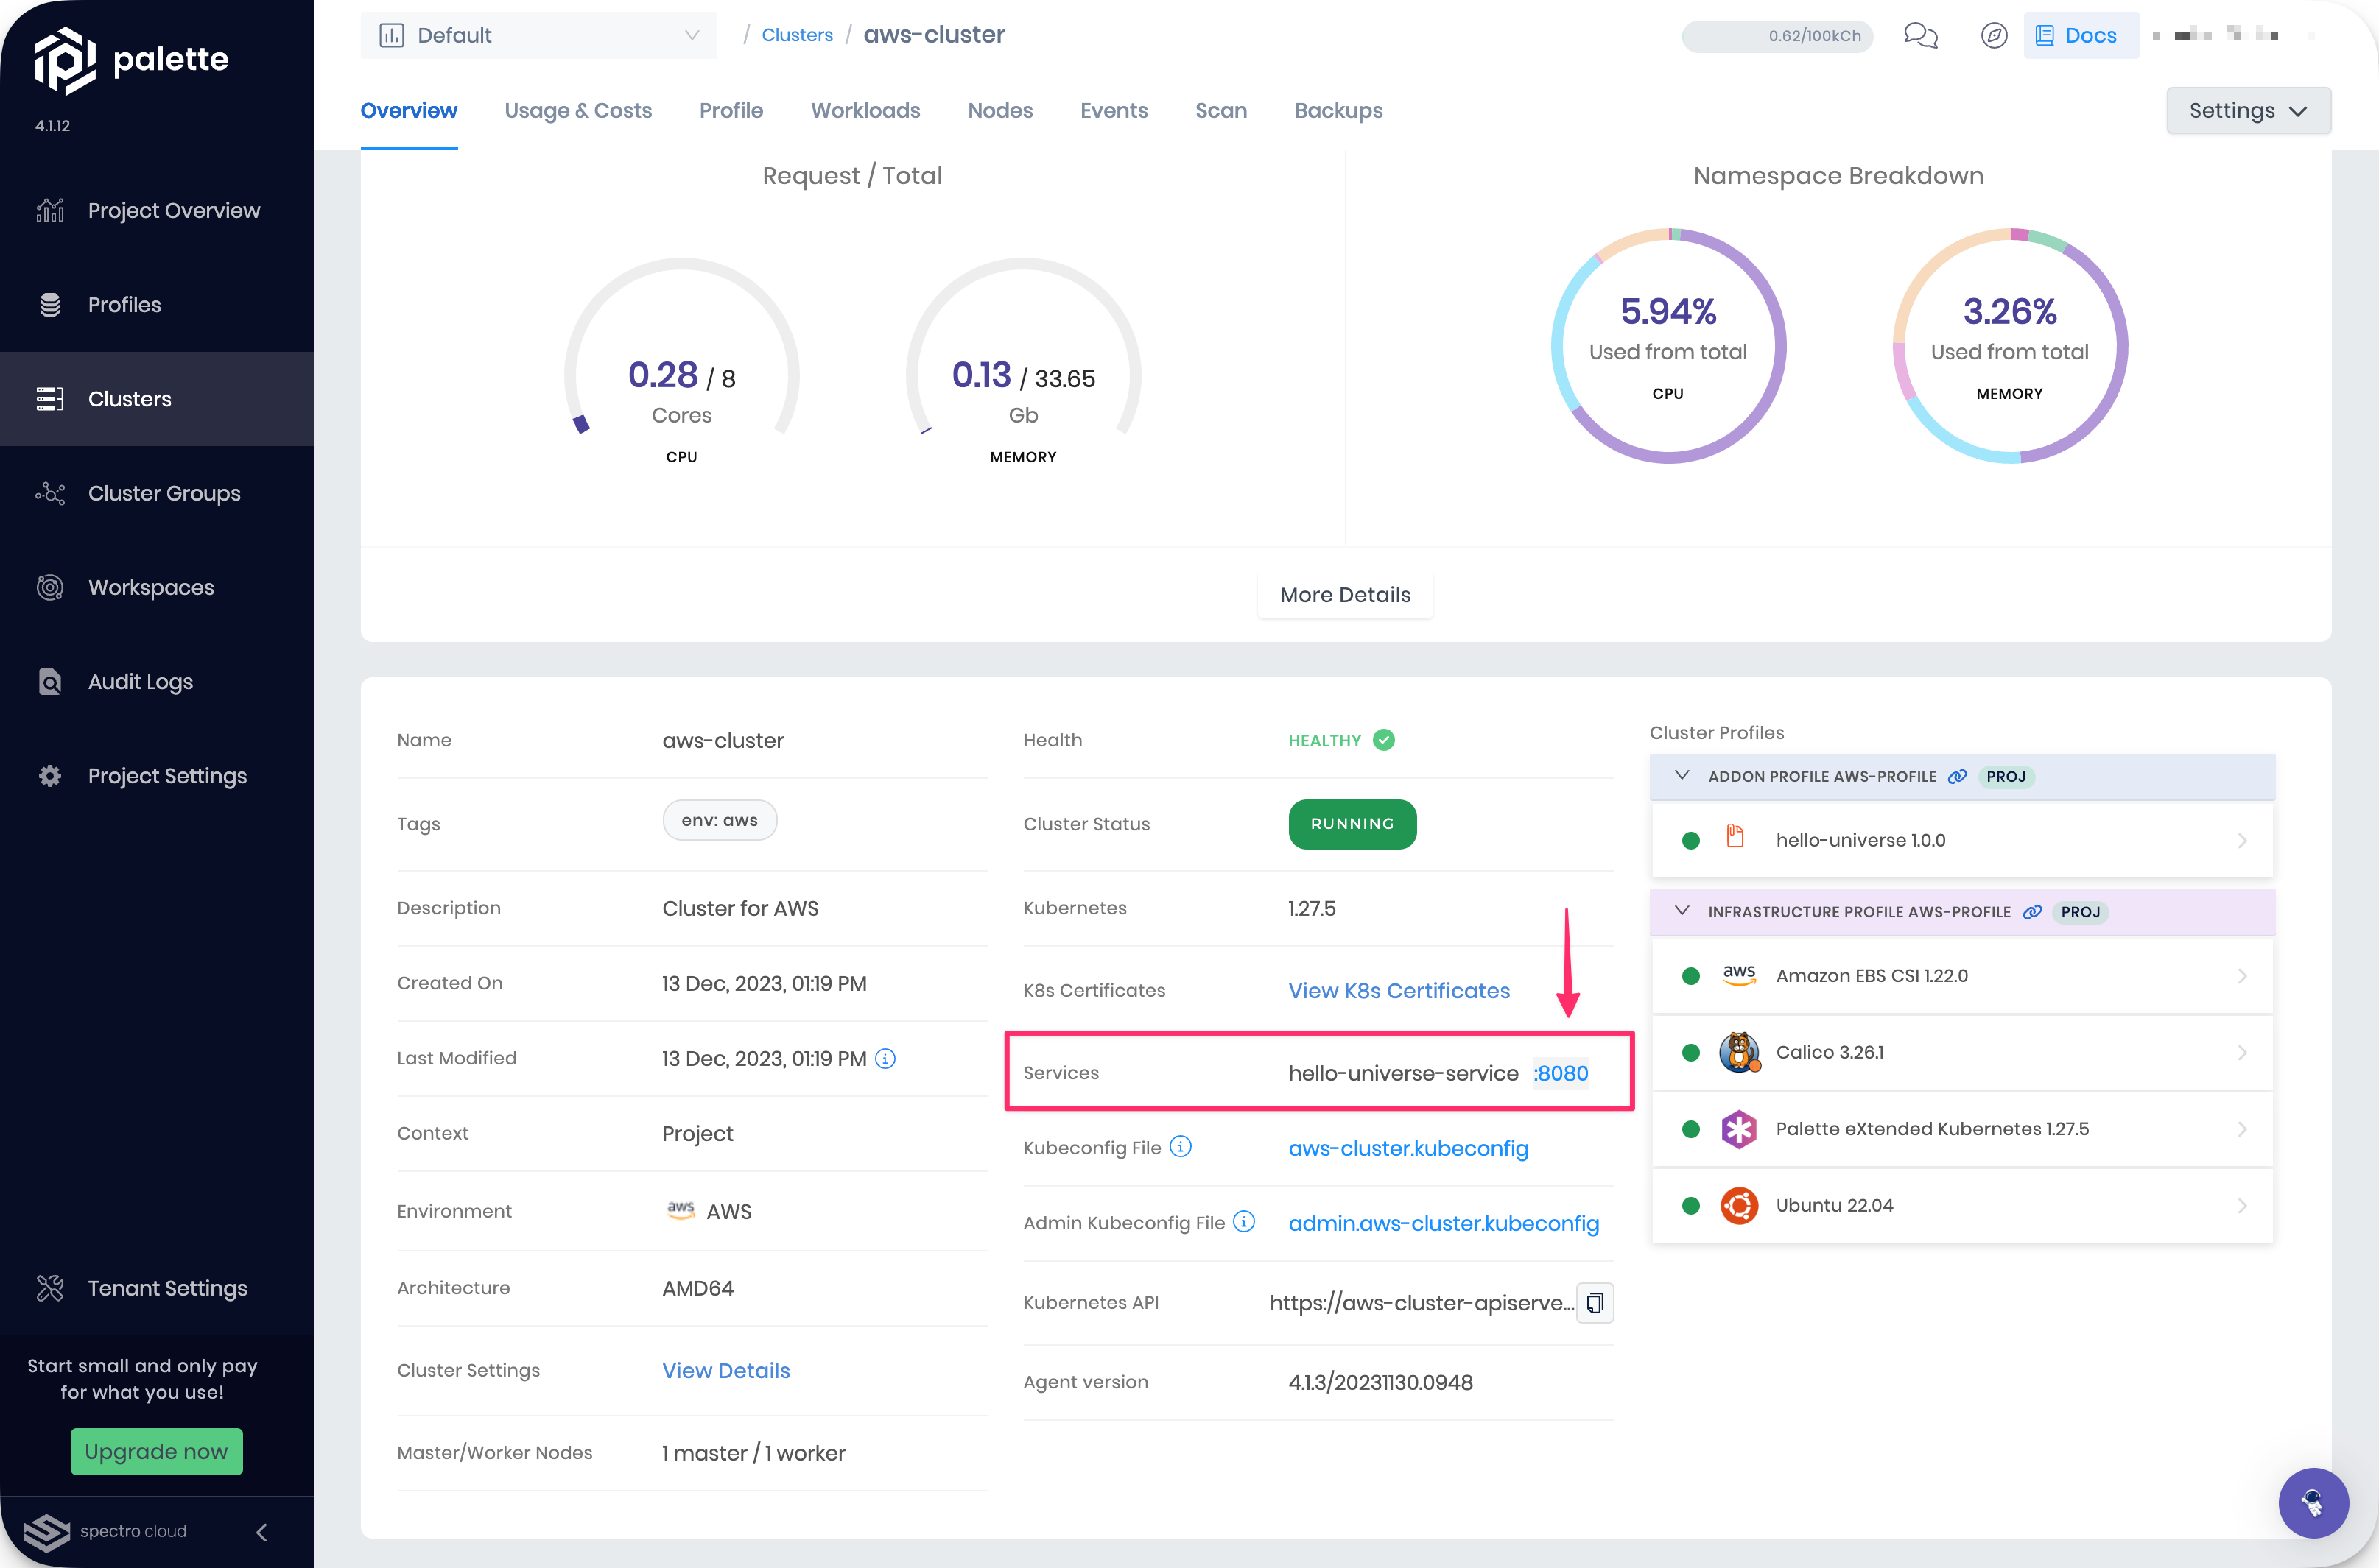
Task: Collapse the Addon Profile AWS-Profile section
Action: (1682, 775)
